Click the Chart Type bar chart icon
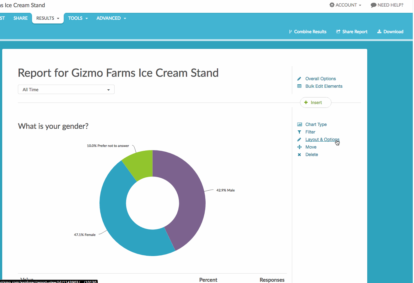 click(x=299, y=124)
